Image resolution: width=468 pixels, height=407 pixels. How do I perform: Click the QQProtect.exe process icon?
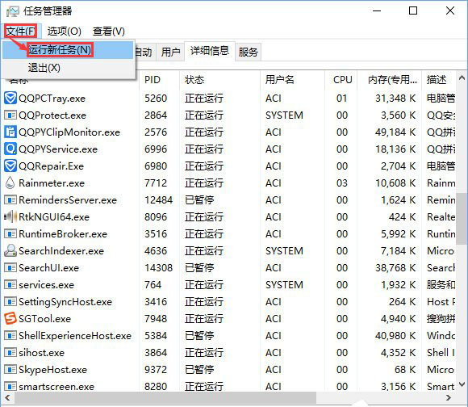(10, 115)
